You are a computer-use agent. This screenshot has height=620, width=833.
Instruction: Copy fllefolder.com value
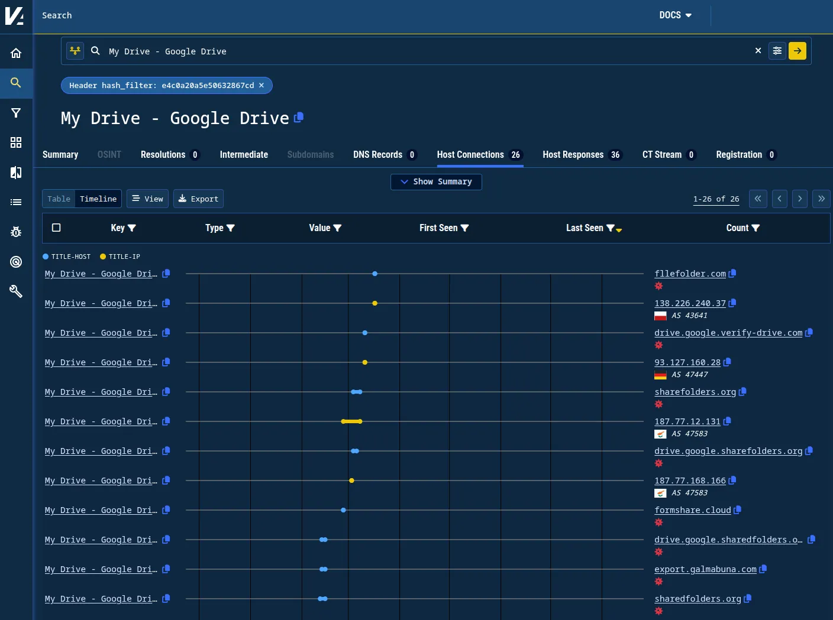[732, 273]
